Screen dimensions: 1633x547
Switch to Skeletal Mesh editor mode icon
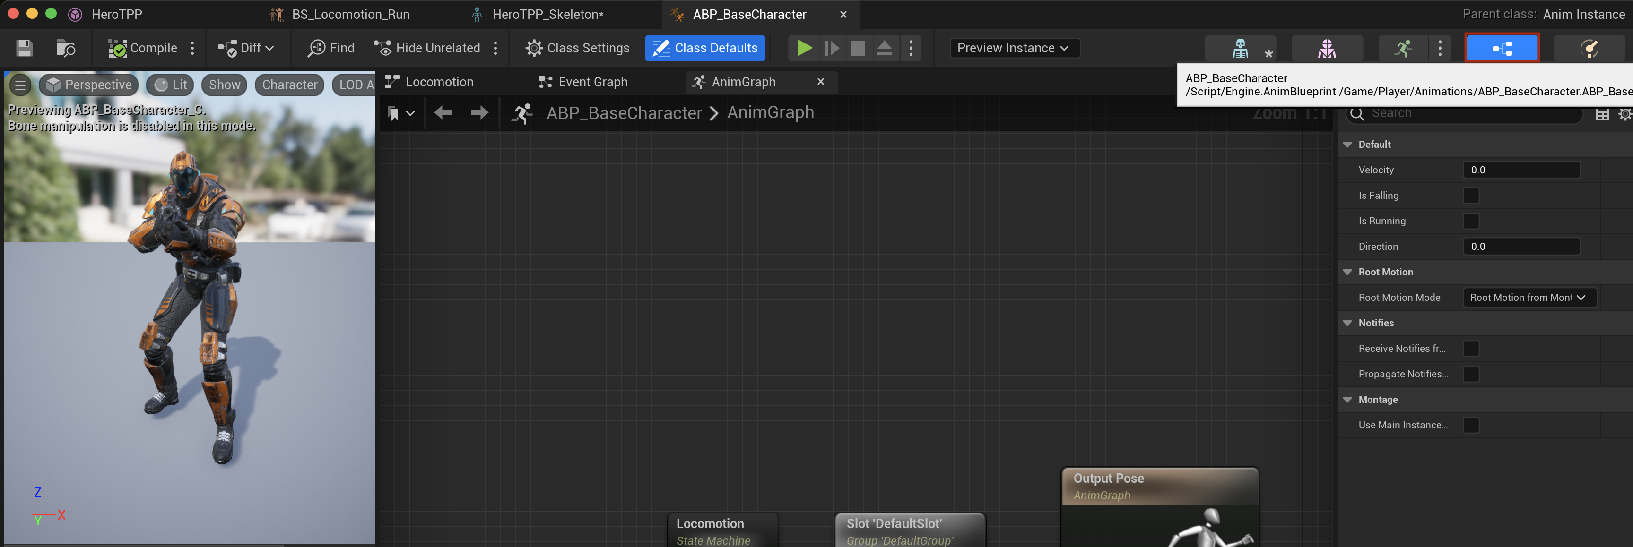(x=1327, y=48)
